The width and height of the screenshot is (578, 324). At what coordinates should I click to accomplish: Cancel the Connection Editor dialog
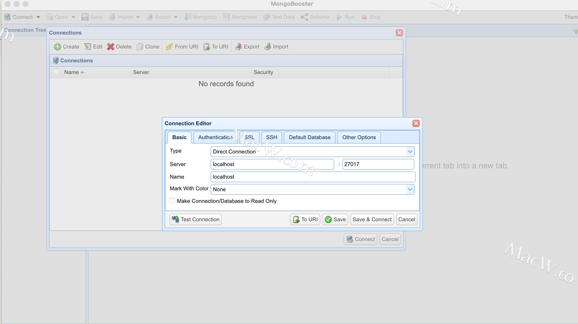click(x=407, y=220)
